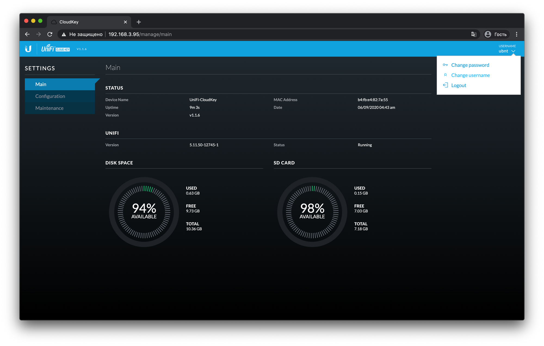The width and height of the screenshot is (544, 346).
Task: Click the disk total value 10.36 GB
Action: [194, 229]
